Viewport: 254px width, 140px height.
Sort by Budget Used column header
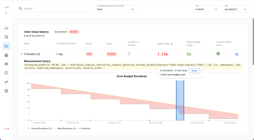click(165, 43)
